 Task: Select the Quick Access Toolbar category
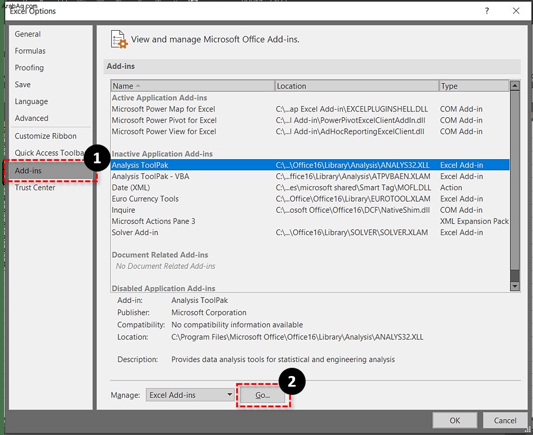pyautogui.click(x=49, y=153)
